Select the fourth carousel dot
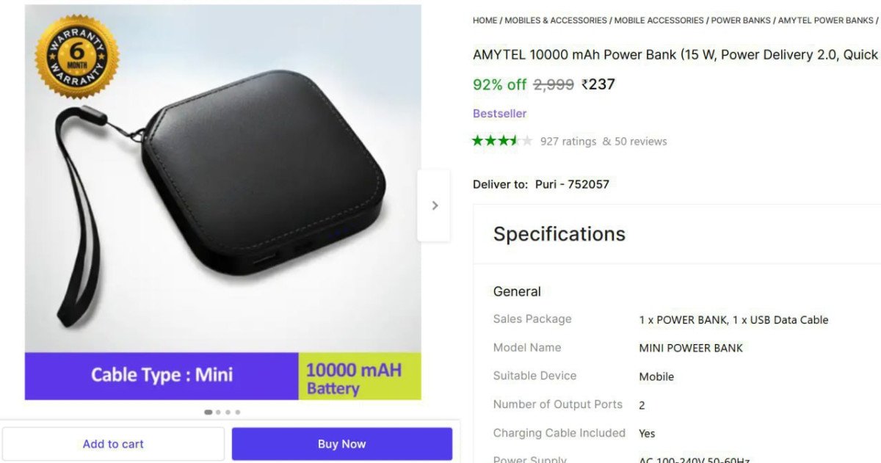This screenshot has height=463, width=881. click(238, 412)
